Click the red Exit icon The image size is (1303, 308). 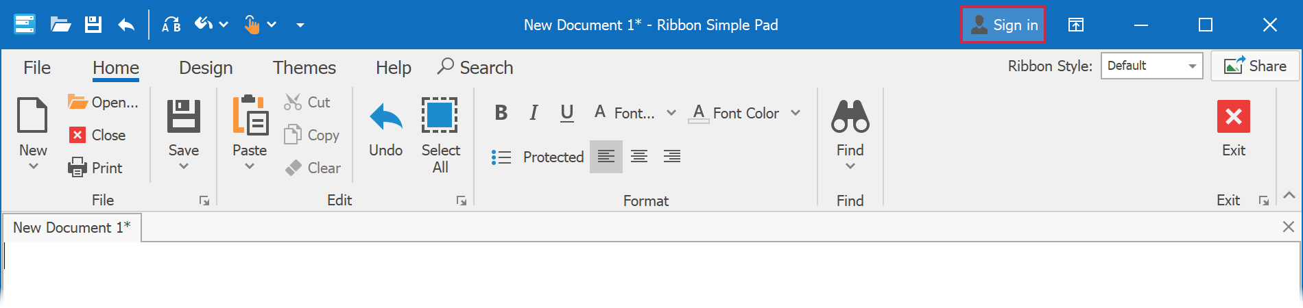tap(1233, 116)
